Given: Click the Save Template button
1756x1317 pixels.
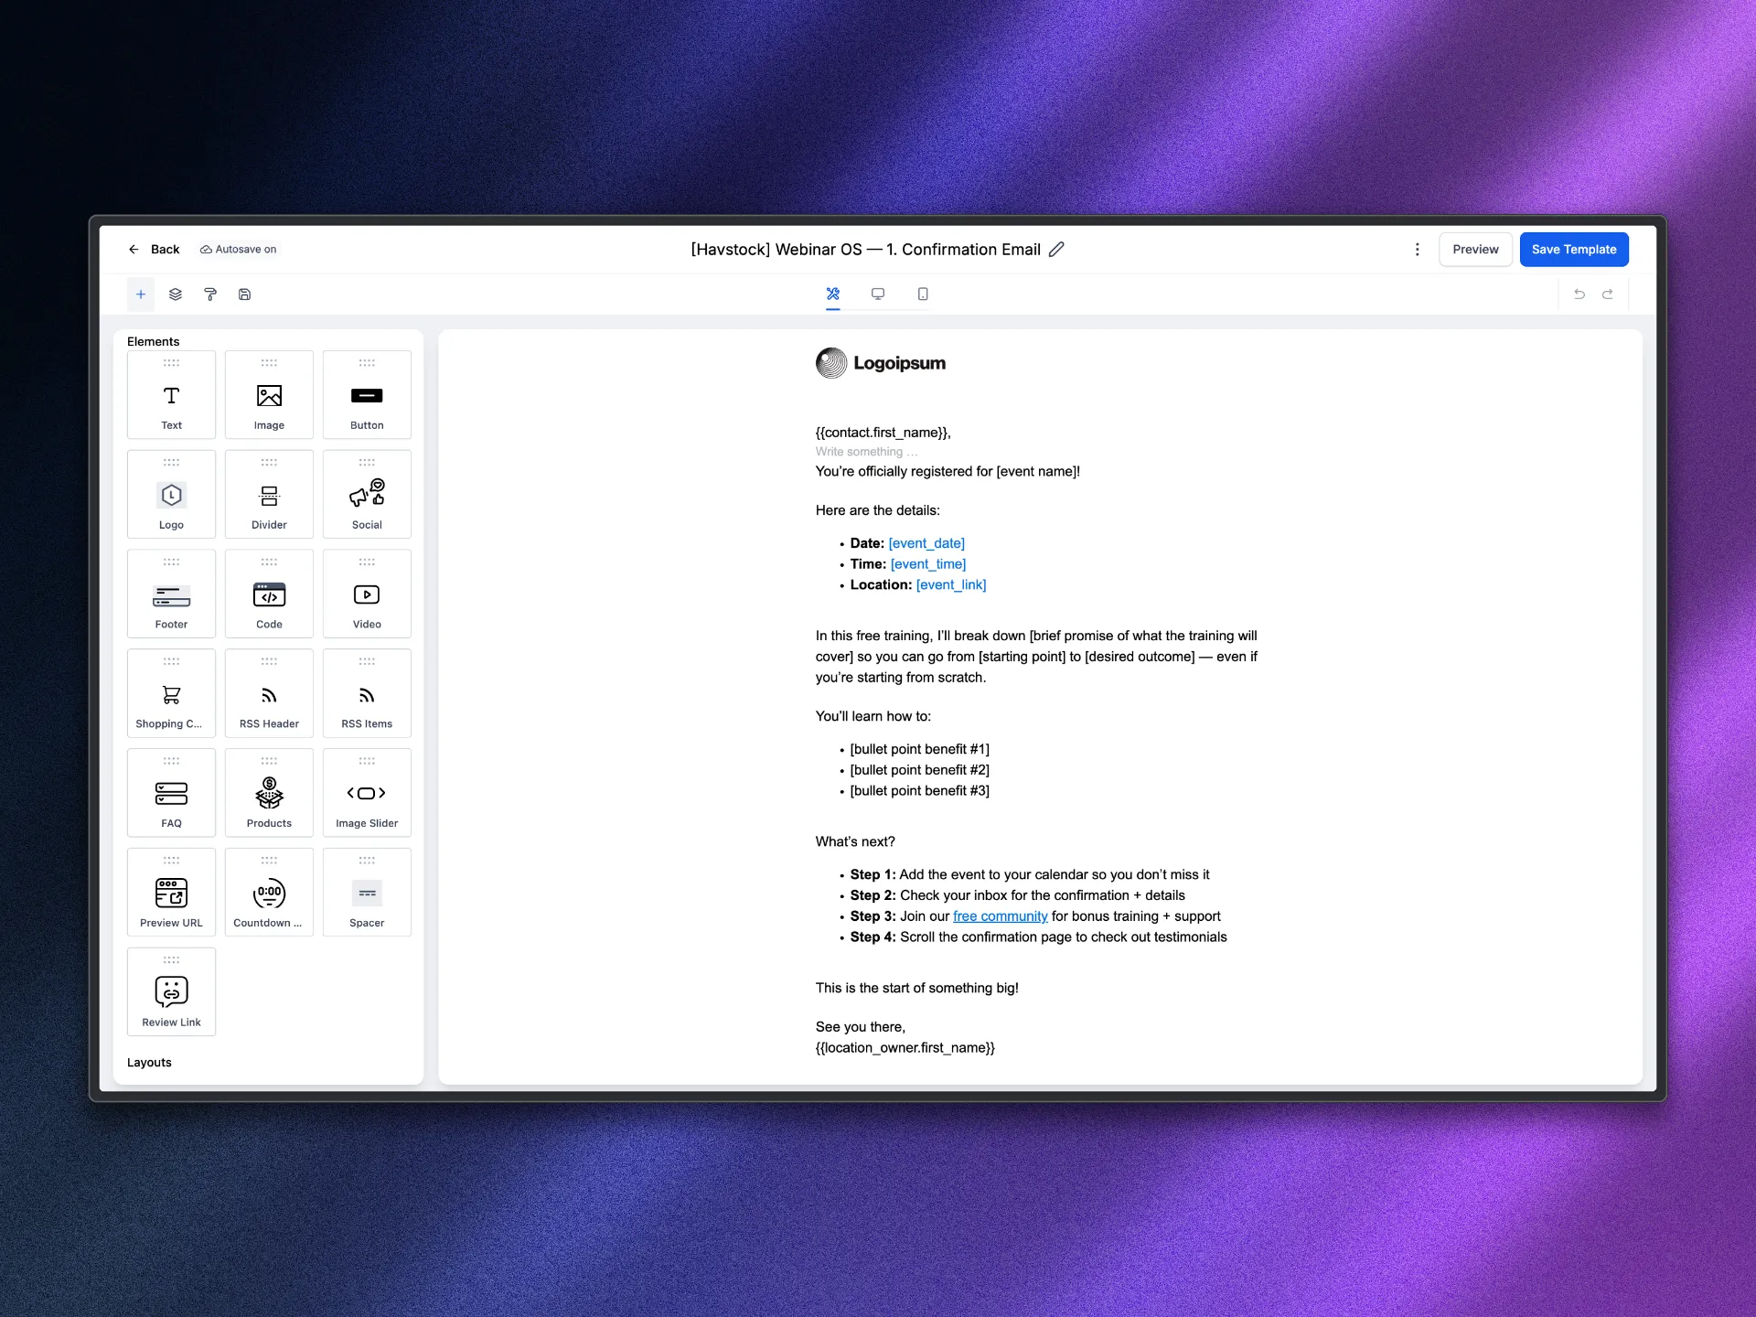Looking at the screenshot, I should (x=1573, y=250).
